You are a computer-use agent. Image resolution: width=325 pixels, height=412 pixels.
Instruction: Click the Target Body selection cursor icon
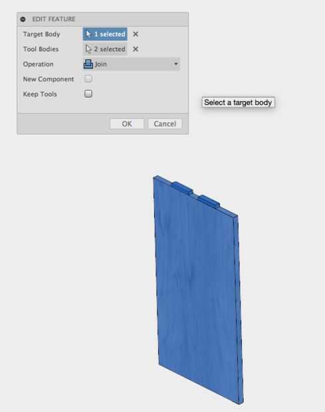(x=88, y=34)
